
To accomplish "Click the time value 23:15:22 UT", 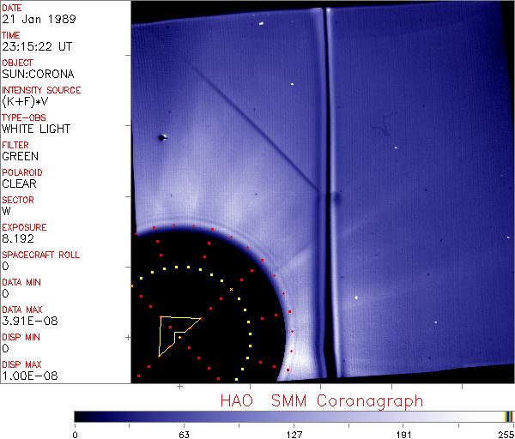I will pyautogui.click(x=36, y=46).
